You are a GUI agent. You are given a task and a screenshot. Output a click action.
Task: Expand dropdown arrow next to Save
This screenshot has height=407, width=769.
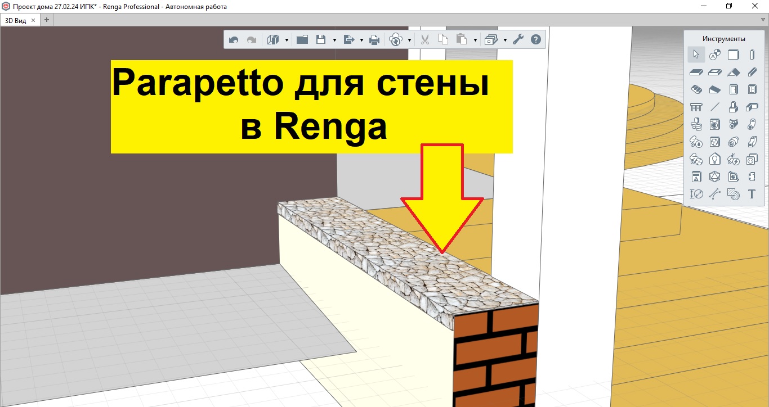pos(334,40)
